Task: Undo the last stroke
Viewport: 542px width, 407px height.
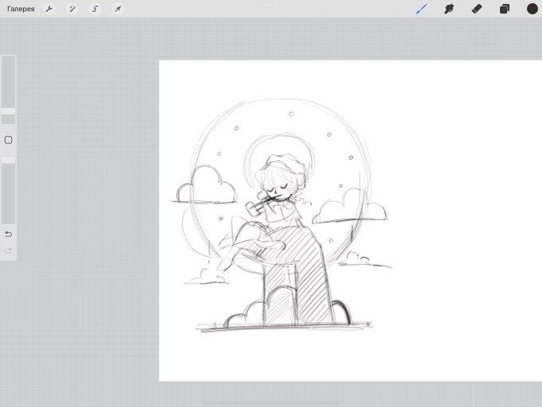Action: (8, 235)
